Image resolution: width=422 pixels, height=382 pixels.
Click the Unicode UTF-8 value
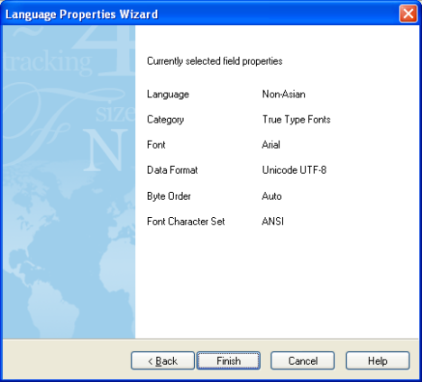coord(294,170)
